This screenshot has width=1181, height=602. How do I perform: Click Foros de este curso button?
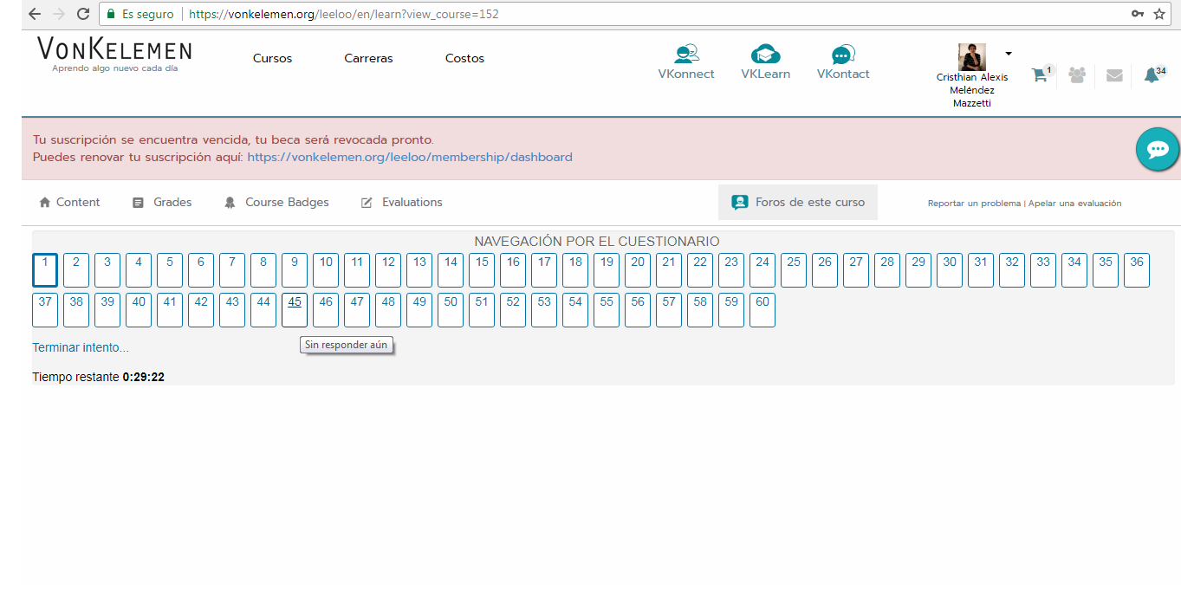click(x=798, y=203)
